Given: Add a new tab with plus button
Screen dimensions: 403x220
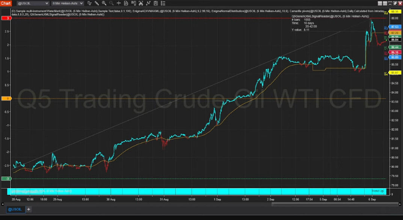Looking at the screenshot, I should tap(29, 209).
